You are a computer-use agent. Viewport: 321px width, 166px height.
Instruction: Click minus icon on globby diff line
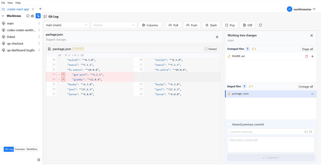(63, 80)
